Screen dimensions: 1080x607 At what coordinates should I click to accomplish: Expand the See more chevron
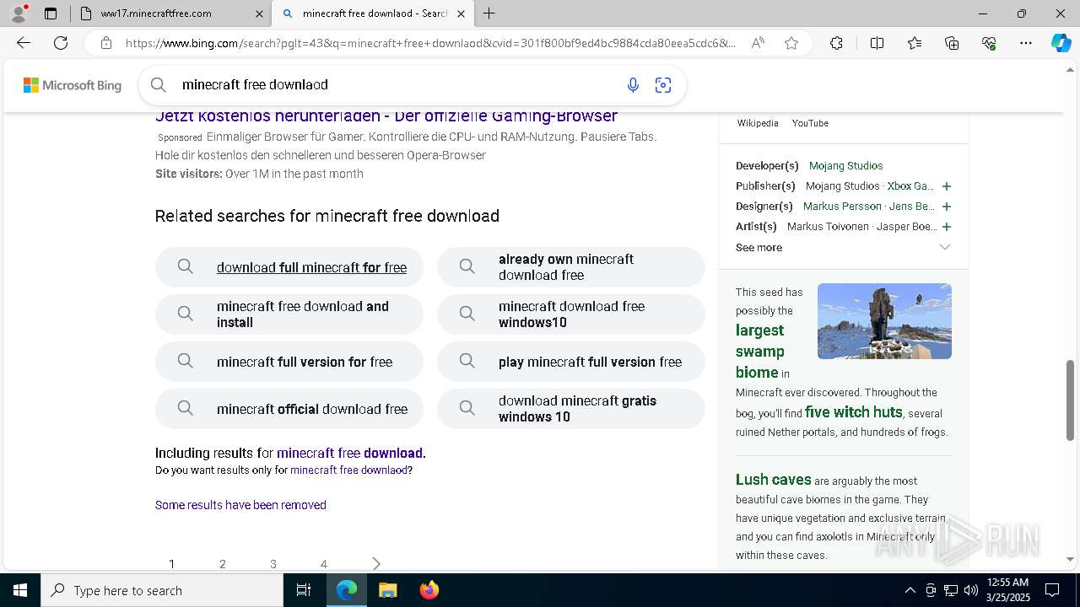945,247
